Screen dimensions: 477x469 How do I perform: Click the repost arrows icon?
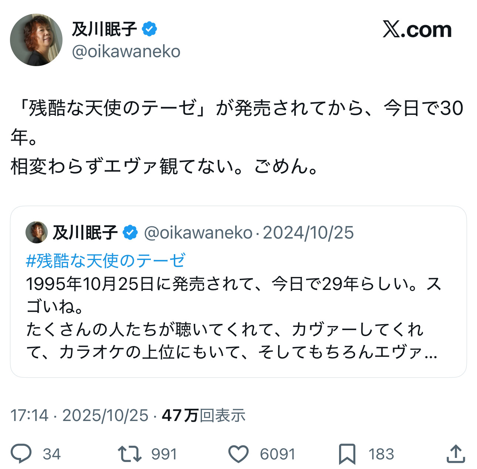tap(129, 454)
